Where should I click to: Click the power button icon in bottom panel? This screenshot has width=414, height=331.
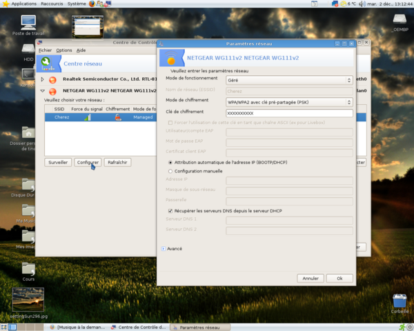[x=410, y=328]
